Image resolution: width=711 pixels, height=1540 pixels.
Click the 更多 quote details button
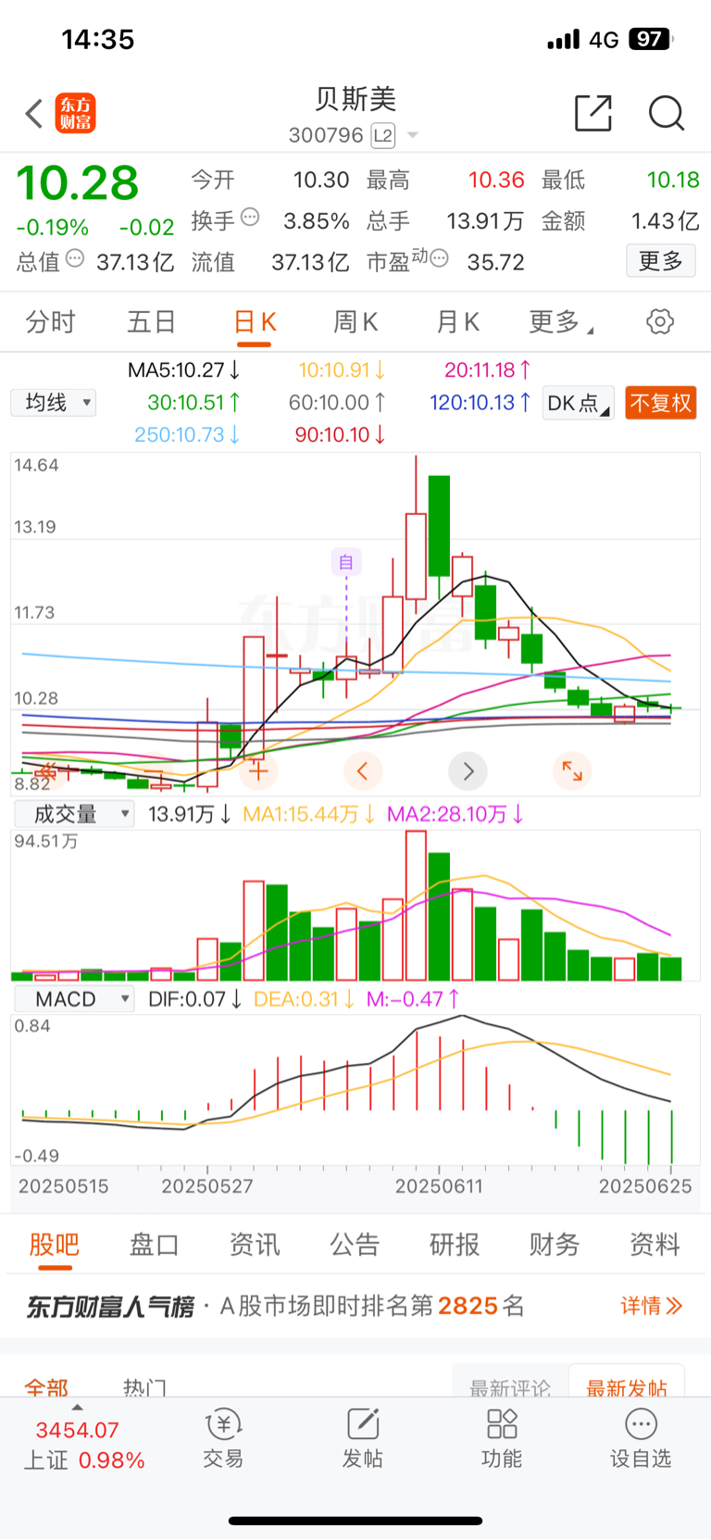click(x=661, y=261)
